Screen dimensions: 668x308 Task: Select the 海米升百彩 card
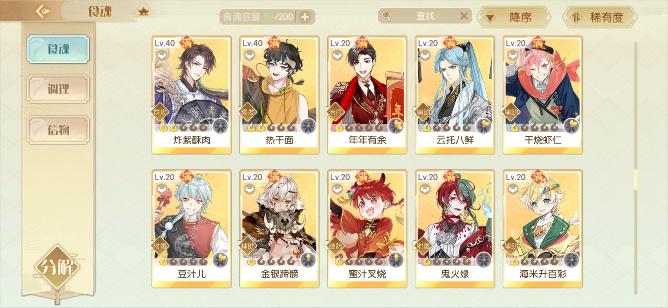[x=542, y=229]
